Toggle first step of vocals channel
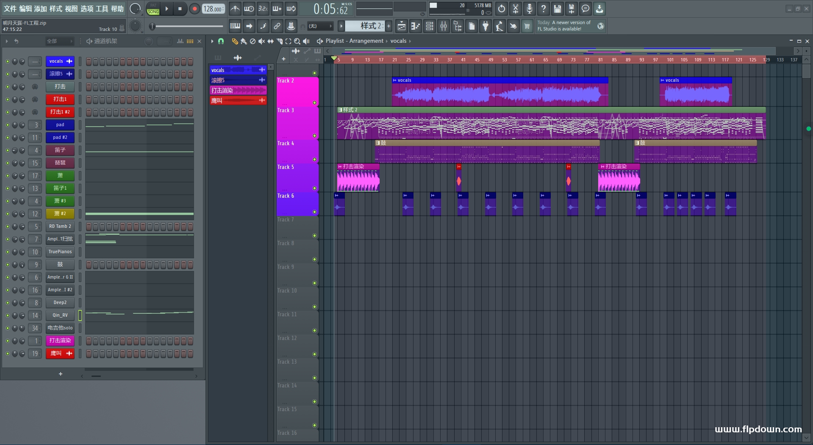Viewport: 813px width, 445px height. (89, 61)
